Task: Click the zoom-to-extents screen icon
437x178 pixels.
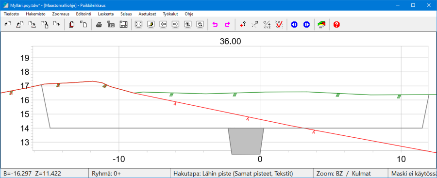Action: [x=138, y=25]
